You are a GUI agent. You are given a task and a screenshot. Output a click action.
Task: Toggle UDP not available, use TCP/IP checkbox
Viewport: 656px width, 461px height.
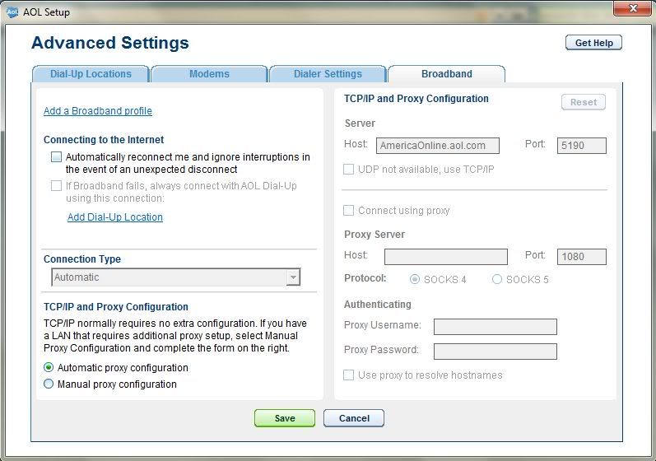click(348, 170)
